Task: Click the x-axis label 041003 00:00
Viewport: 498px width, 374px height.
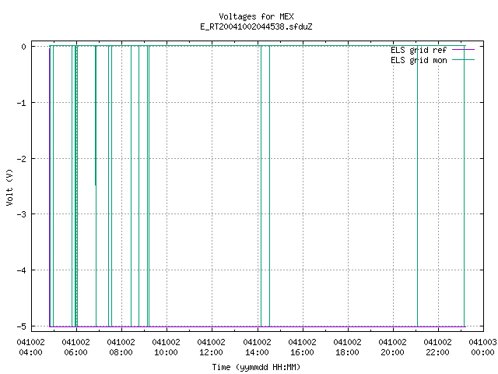Action: click(x=482, y=348)
